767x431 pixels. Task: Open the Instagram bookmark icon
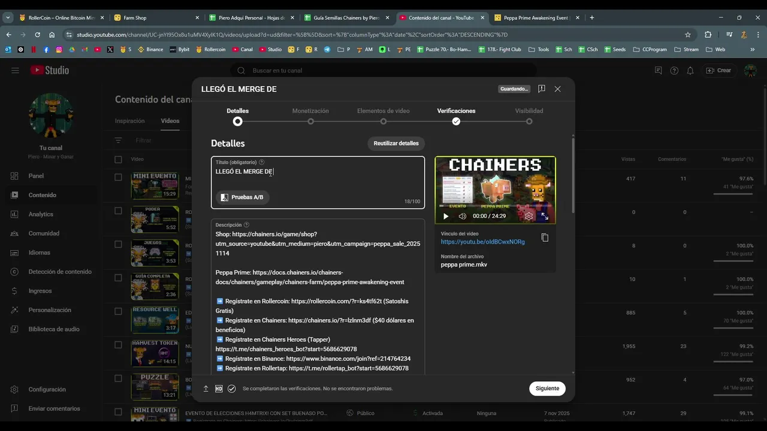(59, 50)
